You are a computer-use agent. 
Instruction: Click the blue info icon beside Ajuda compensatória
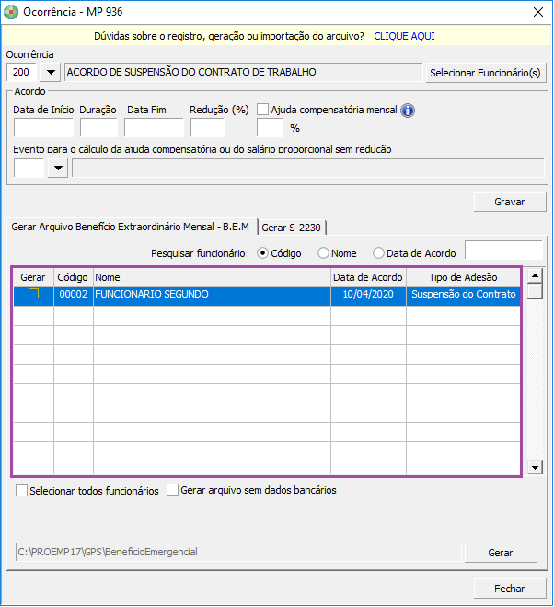click(408, 111)
